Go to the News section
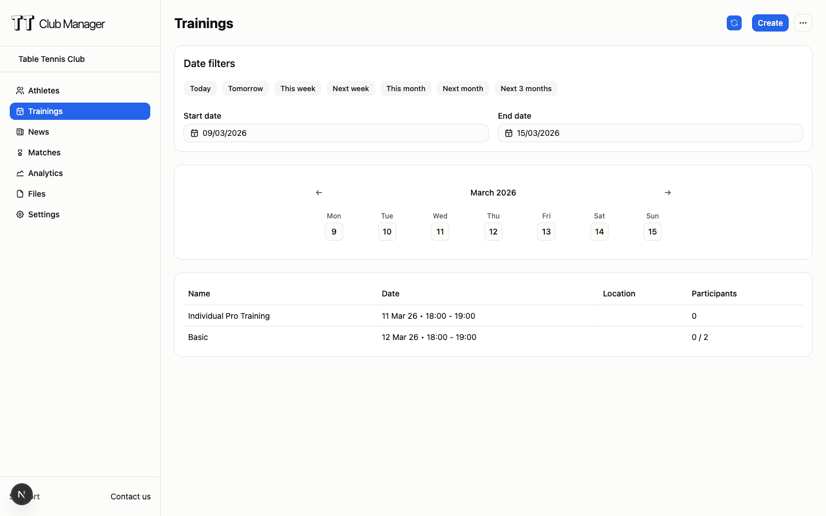826x516 pixels. point(40,132)
